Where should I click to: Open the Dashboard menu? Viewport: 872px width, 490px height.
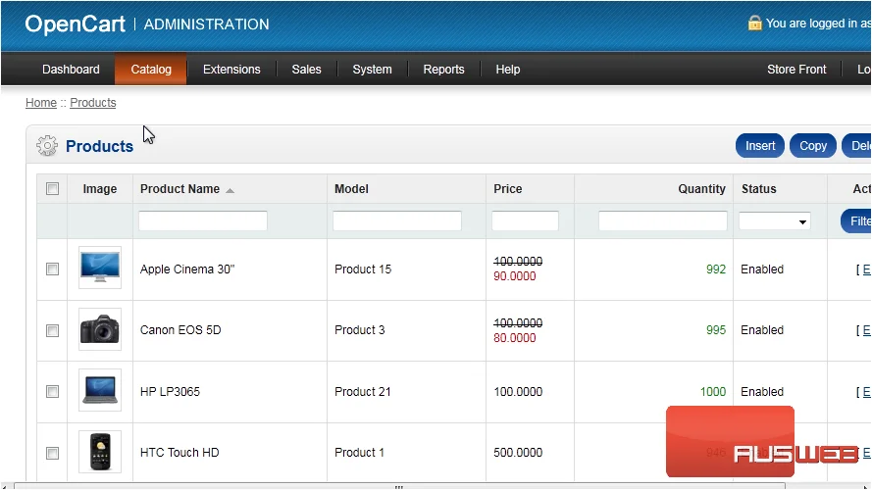[x=71, y=70]
